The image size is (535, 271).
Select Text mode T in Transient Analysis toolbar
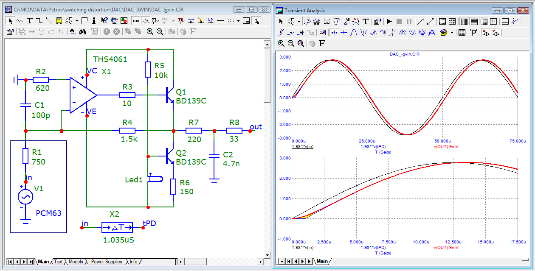[365, 22]
